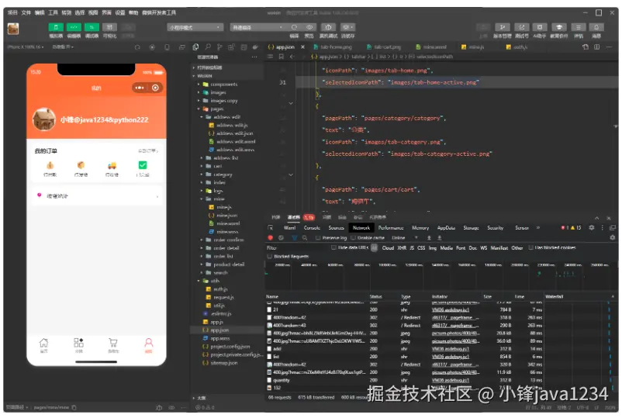Screen dimensions: 622x418
Task: Check the Blocked Requests checkbox
Action: 270,257
